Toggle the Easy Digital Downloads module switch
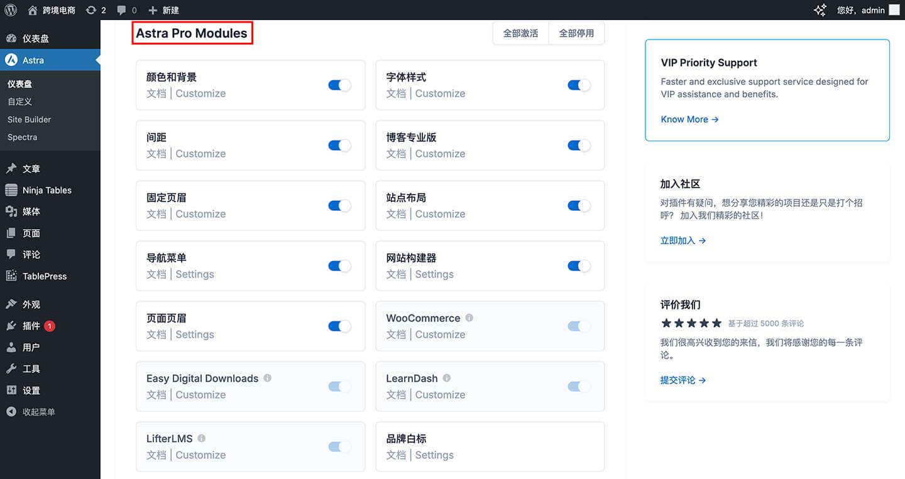This screenshot has width=905, height=479. click(x=339, y=387)
